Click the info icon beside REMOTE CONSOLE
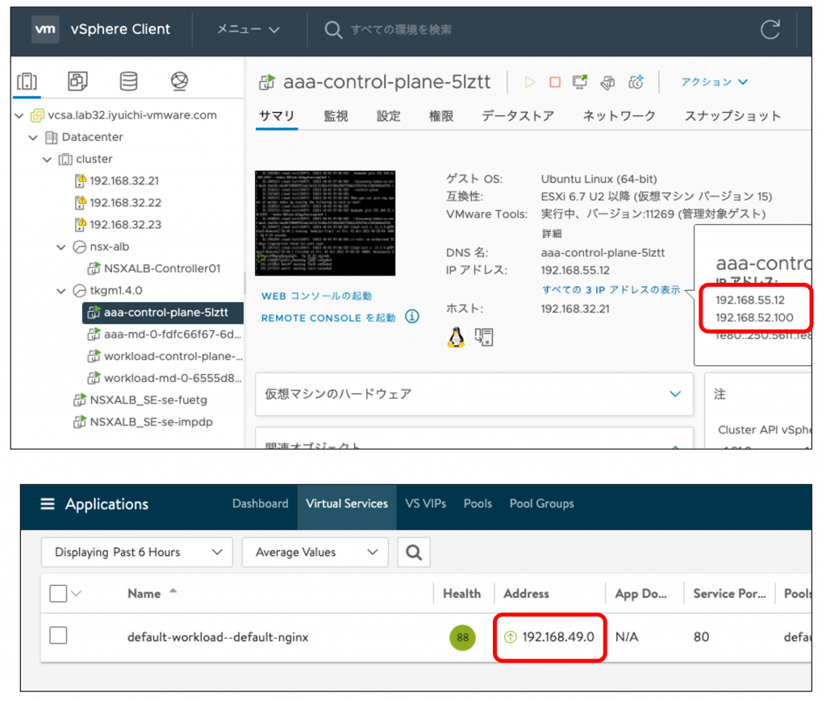Screen dimensions: 826x701 (x=412, y=317)
